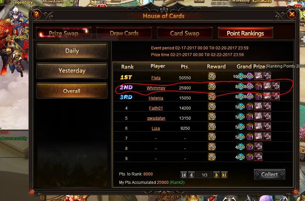The width and height of the screenshot is (305, 201).
Task: Switch to Prize Swap tab
Action: click(63, 33)
